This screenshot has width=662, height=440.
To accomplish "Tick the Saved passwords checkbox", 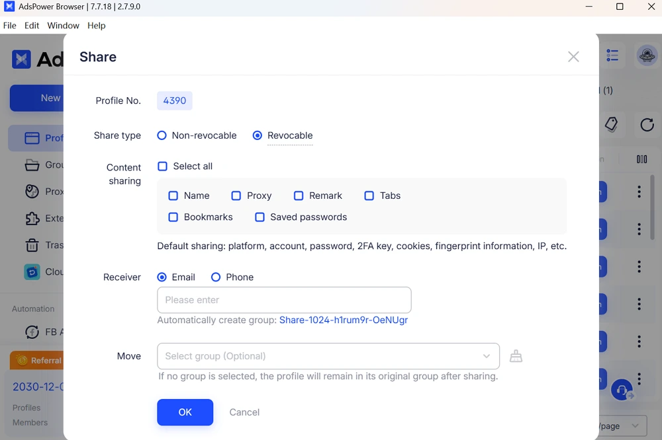I will pyautogui.click(x=260, y=217).
